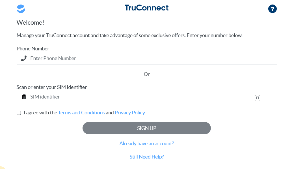Click the blue bird logo icon
Screen dimensions: 307x169
(x=21, y=9)
